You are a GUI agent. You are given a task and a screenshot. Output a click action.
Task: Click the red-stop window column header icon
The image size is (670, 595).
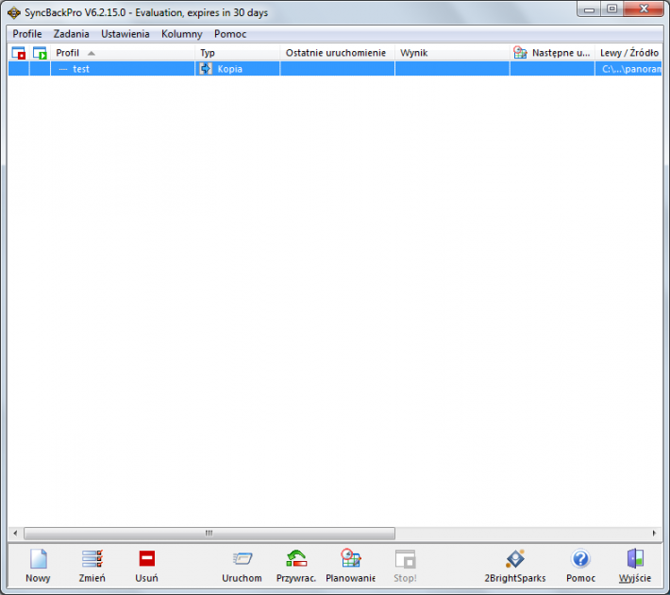click(x=19, y=53)
